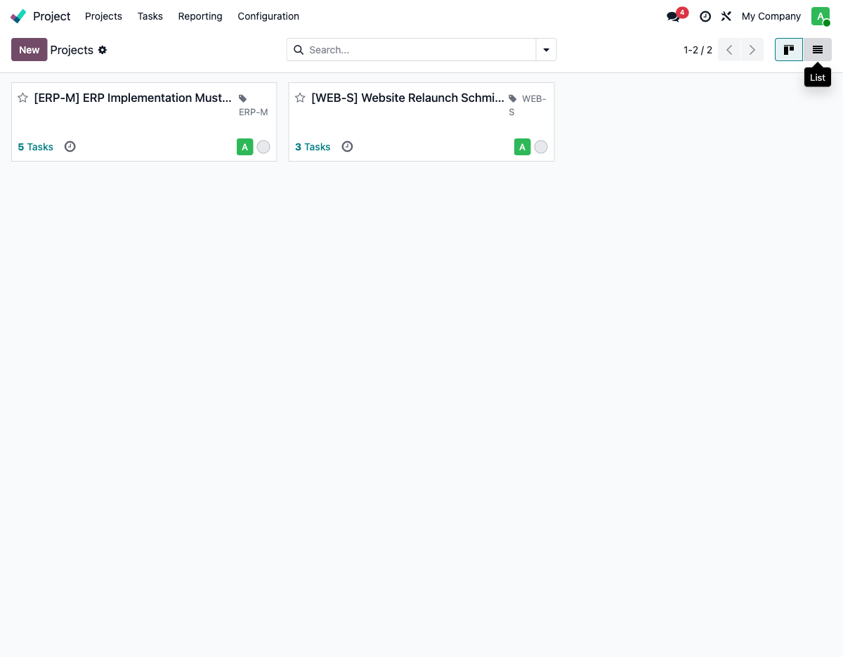Set status circle on Website Relaunch card

(x=541, y=147)
